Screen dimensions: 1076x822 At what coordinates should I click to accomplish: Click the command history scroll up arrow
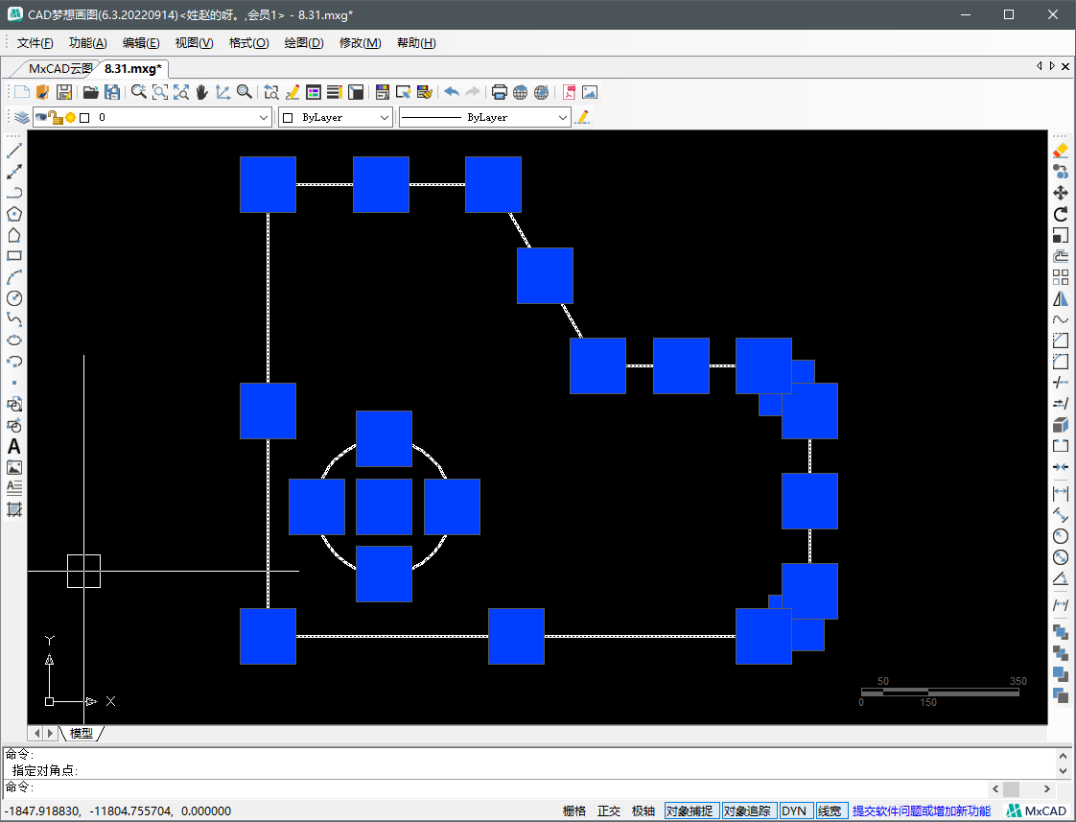[1064, 755]
